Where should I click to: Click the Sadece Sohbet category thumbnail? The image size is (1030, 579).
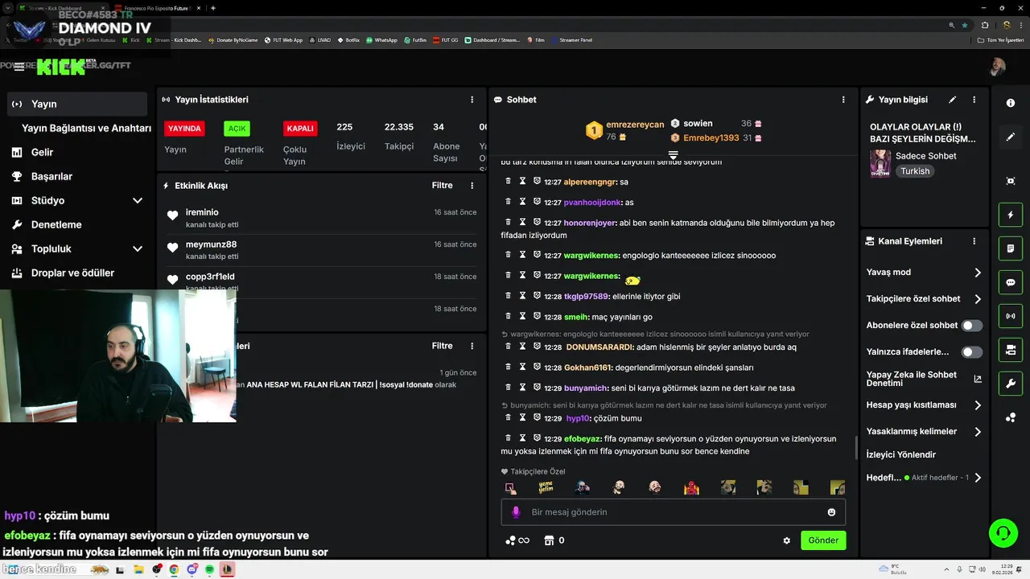click(x=880, y=163)
